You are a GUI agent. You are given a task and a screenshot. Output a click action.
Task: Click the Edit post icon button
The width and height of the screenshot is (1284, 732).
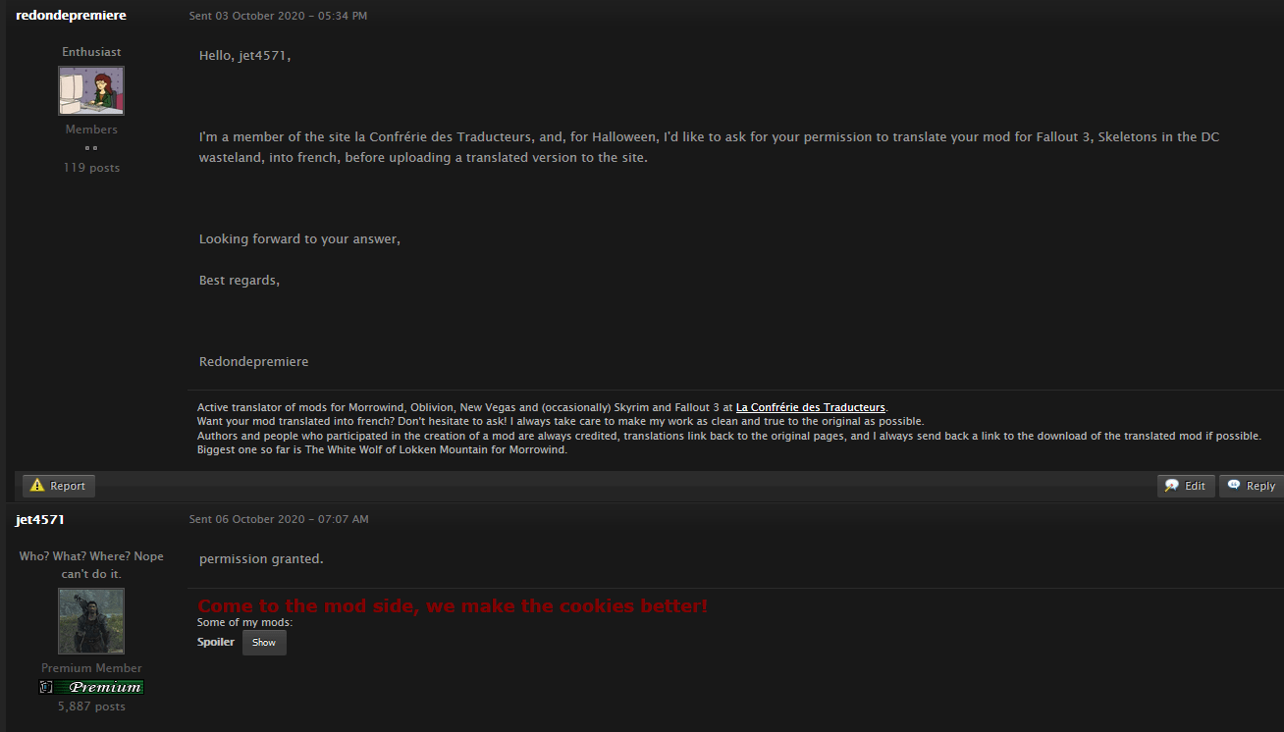[1186, 486]
